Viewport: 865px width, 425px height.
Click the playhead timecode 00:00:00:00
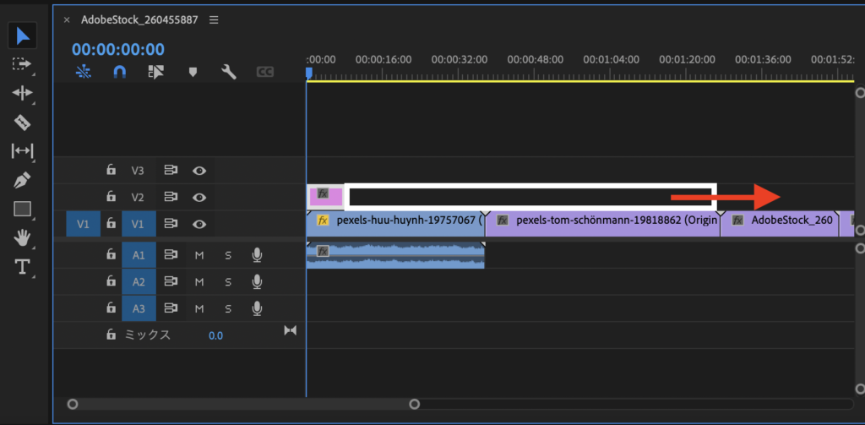[118, 50]
